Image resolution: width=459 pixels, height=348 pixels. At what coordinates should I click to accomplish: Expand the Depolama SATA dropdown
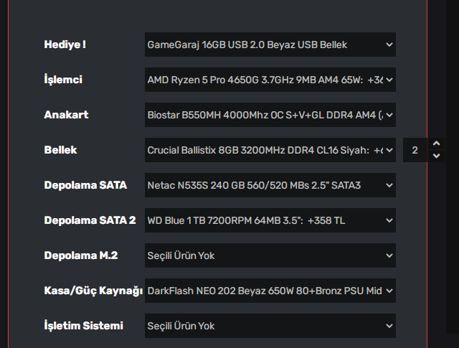pos(270,185)
